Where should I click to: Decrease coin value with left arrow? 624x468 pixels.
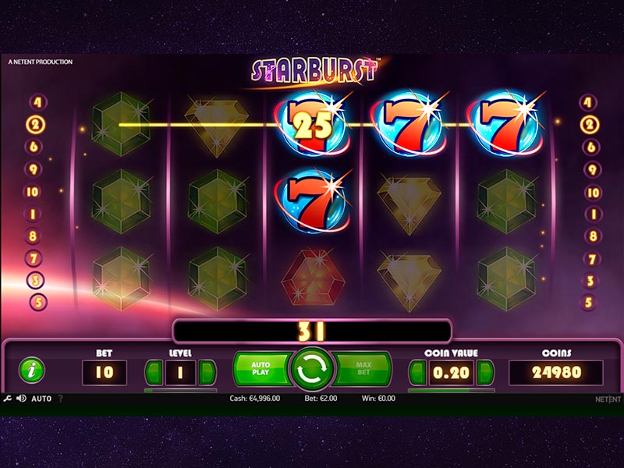(418, 373)
